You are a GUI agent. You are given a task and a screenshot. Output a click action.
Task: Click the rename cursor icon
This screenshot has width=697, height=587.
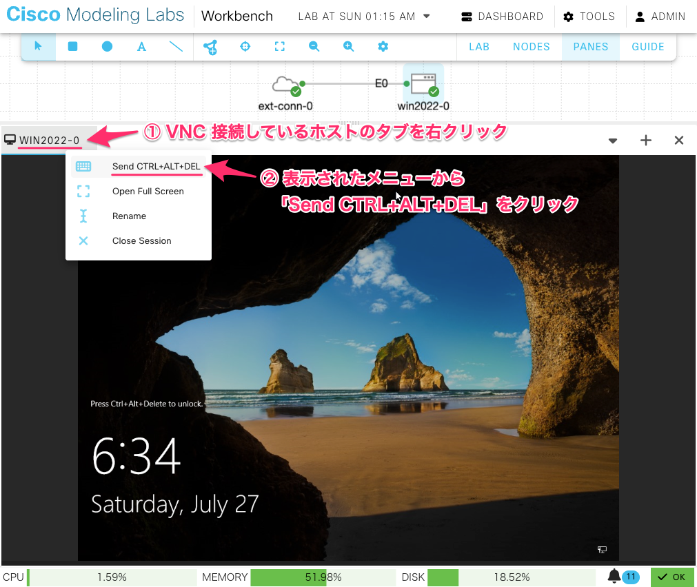click(83, 216)
